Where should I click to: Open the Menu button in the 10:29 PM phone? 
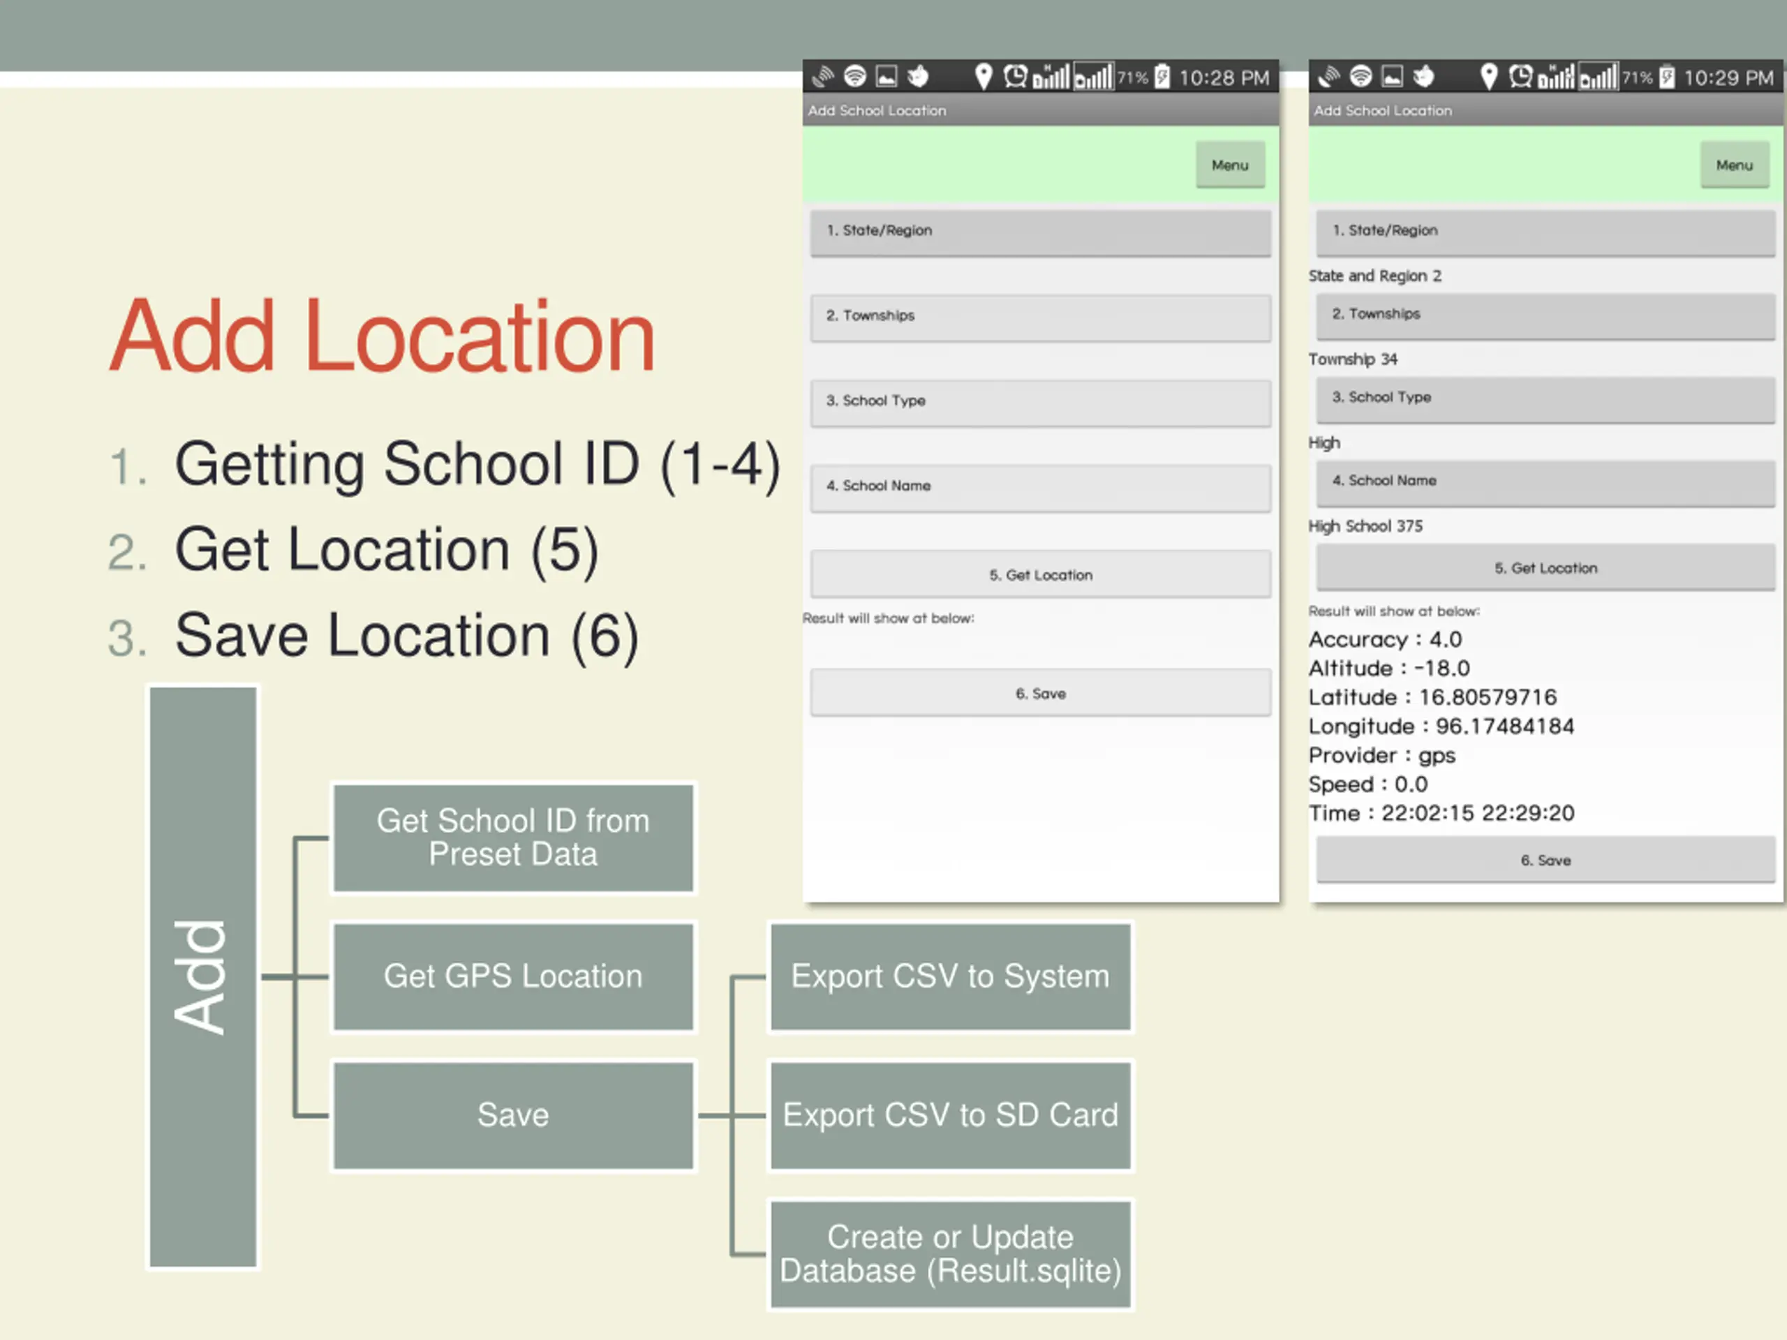1735,165
